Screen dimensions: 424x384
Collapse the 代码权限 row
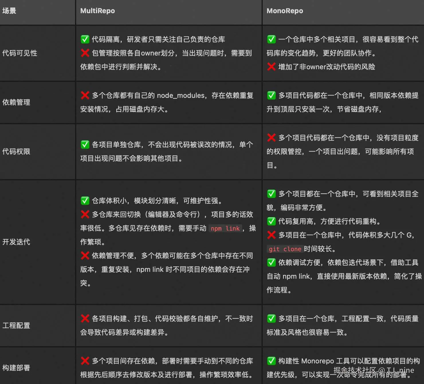pos(16,152)
